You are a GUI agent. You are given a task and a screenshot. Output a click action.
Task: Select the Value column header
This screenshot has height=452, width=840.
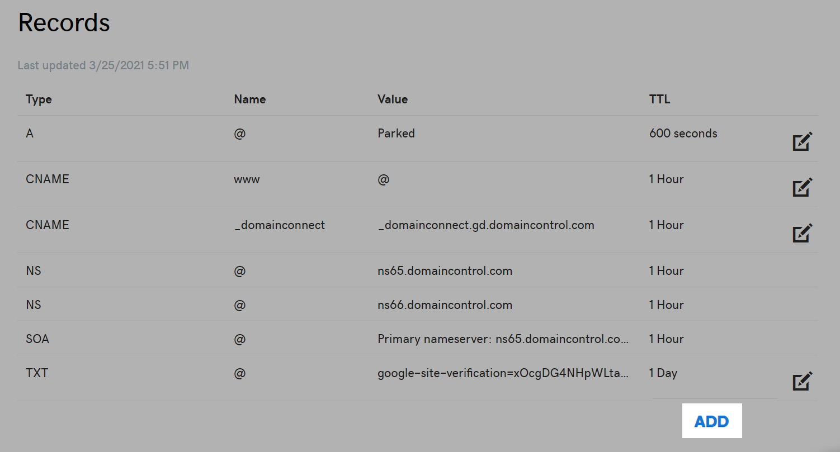pyautogui.click(x=393, y=99)
